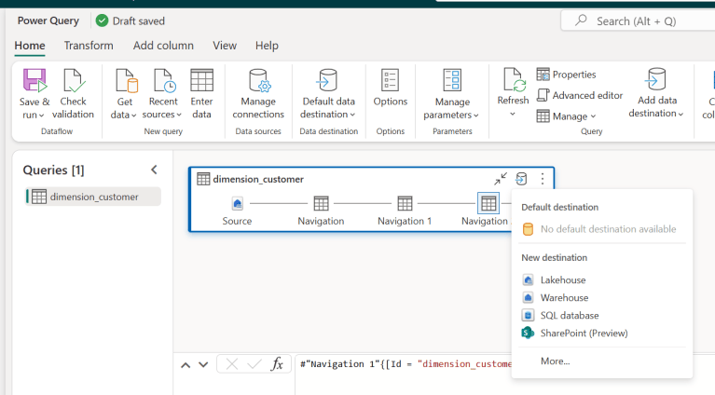Focus the Search (Alt + Q) box
Image resolution: width=715 pixels, height=395 pixels.
(638, 20)
